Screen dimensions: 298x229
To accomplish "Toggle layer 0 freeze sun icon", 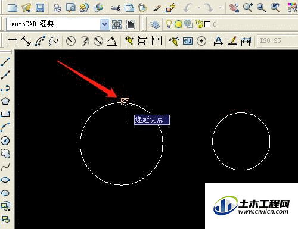I will (x=178, y=24).
